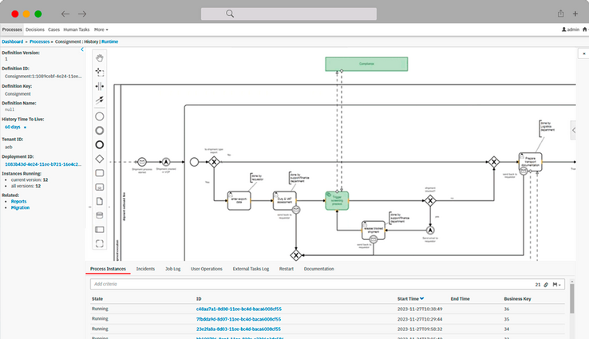Viewport: 589px width, 339px height.
Task: Choose the Space tool in the palette
Action: [100, 86]
